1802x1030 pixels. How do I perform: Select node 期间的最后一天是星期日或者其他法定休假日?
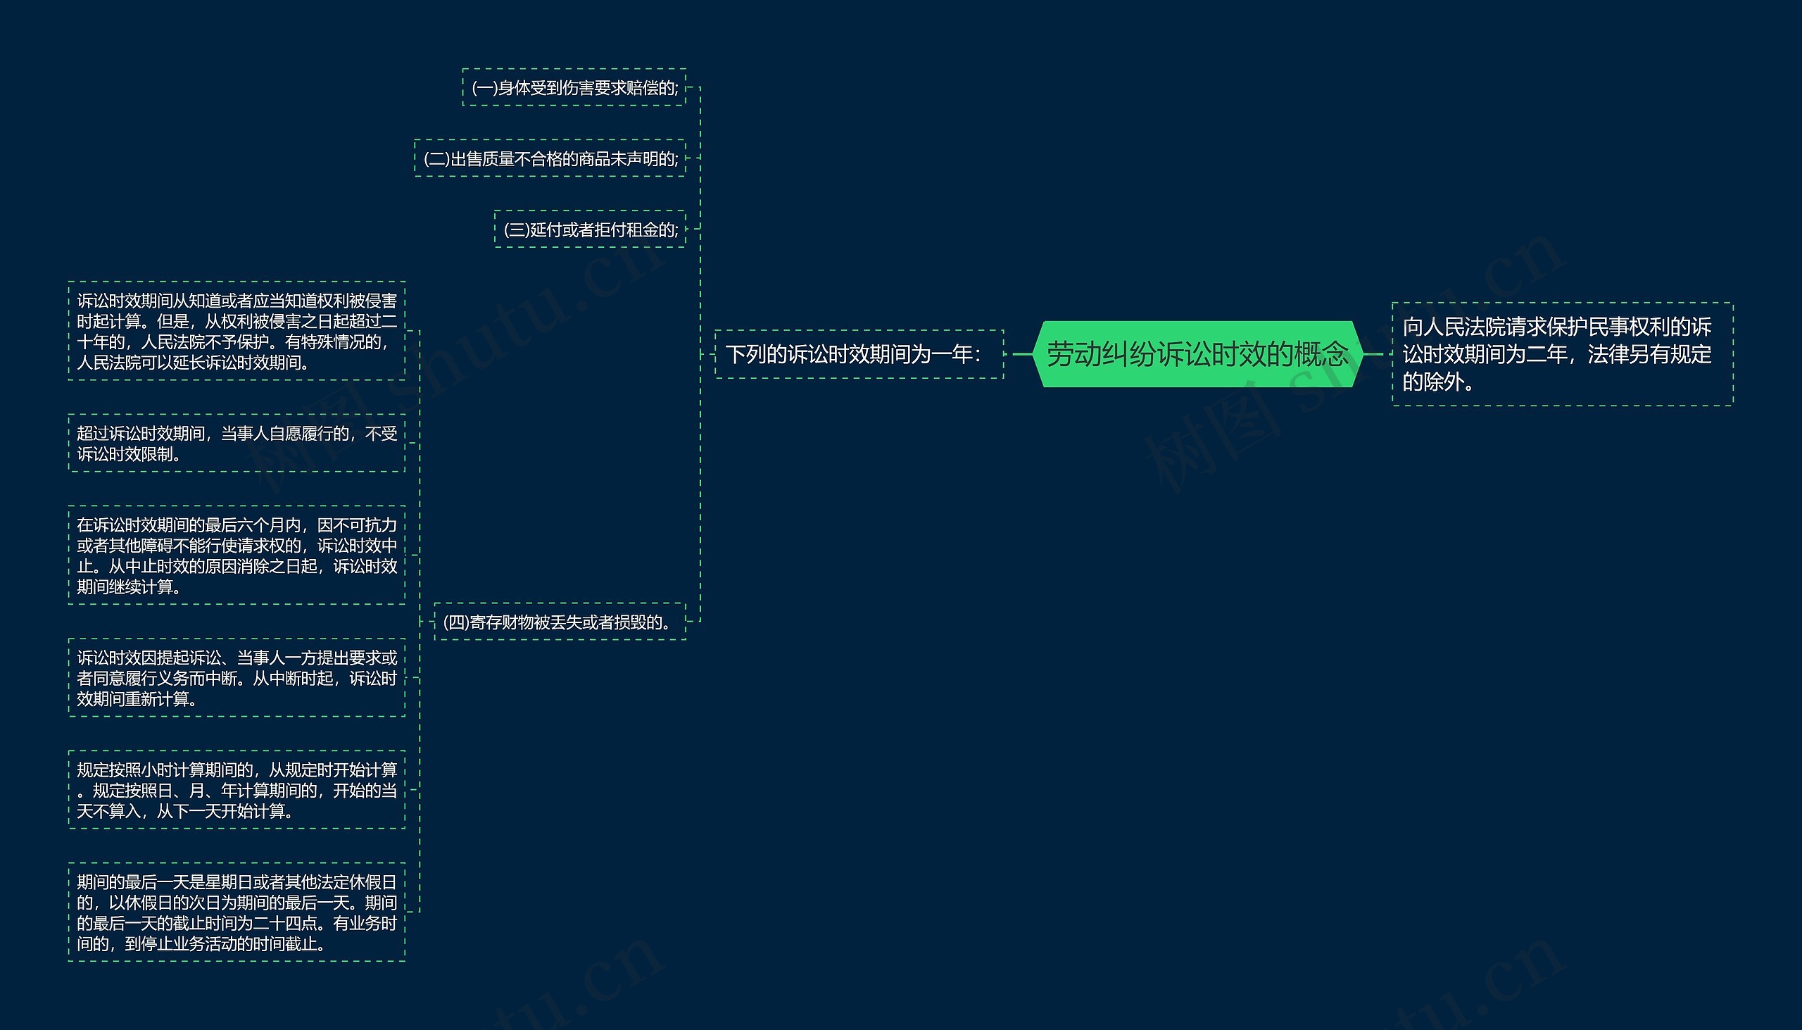[x=237, y=912]
